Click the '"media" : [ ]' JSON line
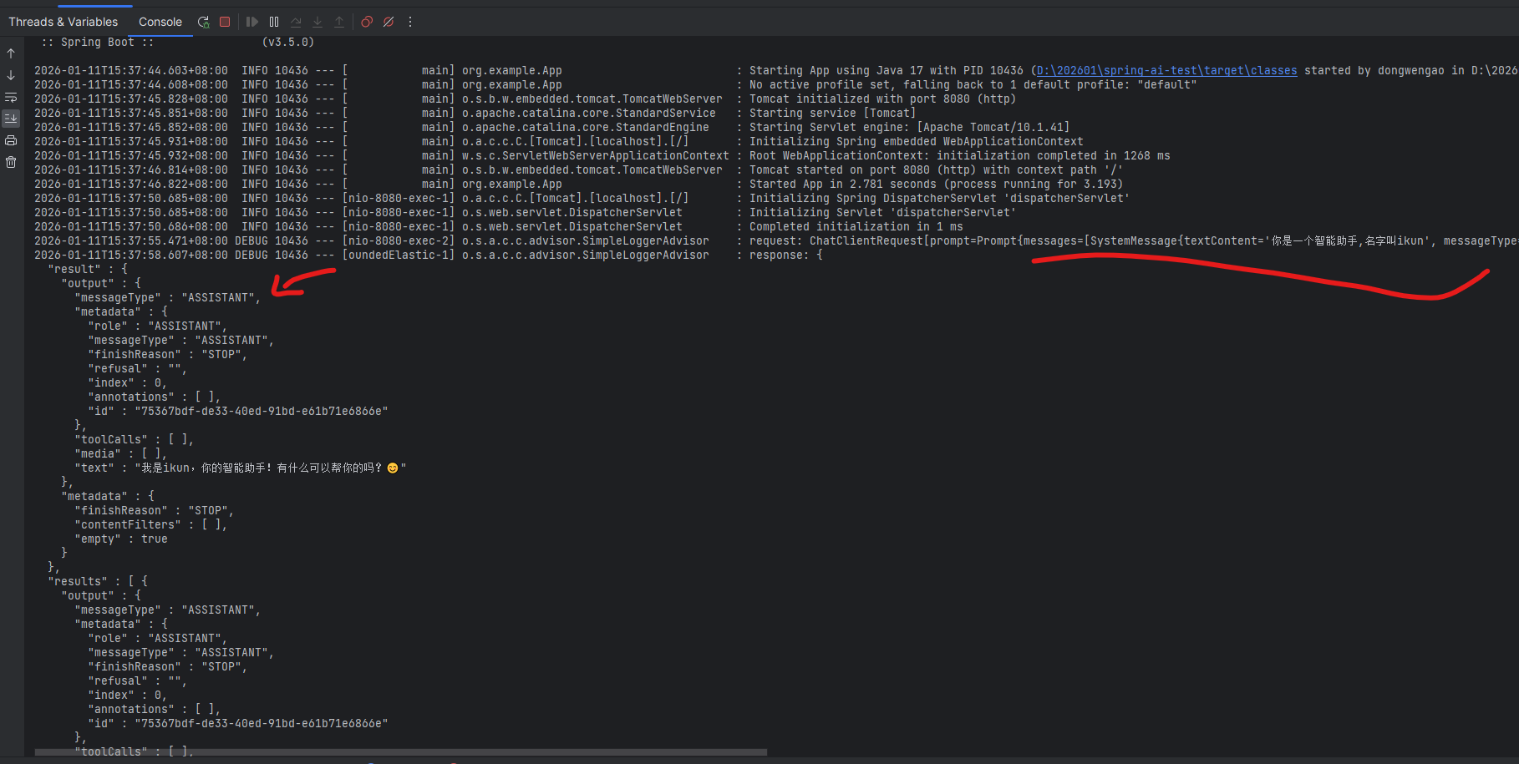The image size is (1519, 764). point(121,454)
